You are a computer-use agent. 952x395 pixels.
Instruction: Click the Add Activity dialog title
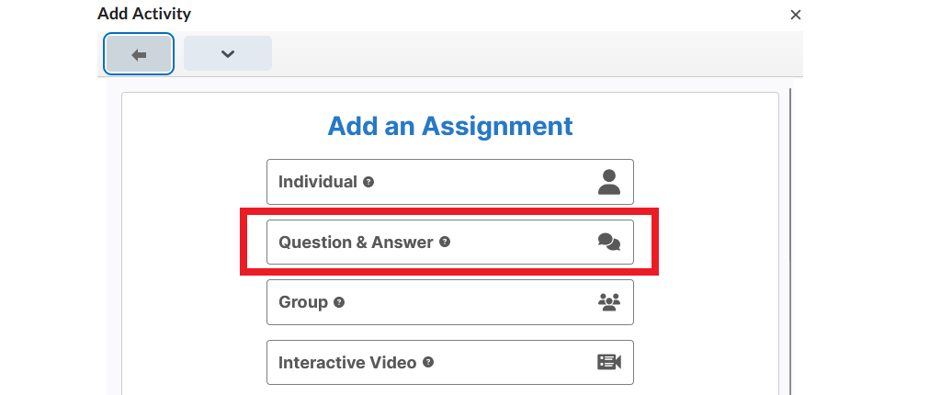click(x=144, y=14)
